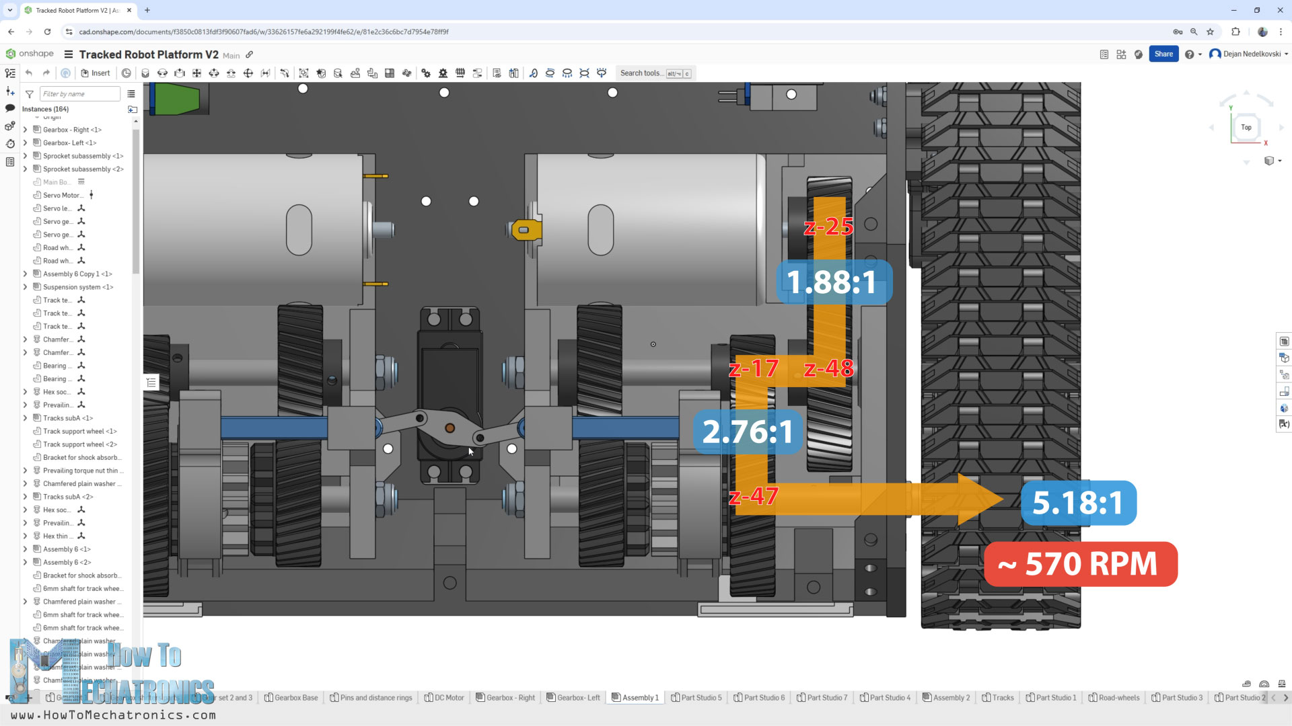Image resolution: width=1292 pixels, height=726 pixels.
Task: Expand Suspension system instance
Action: click(x=26, y=287)
